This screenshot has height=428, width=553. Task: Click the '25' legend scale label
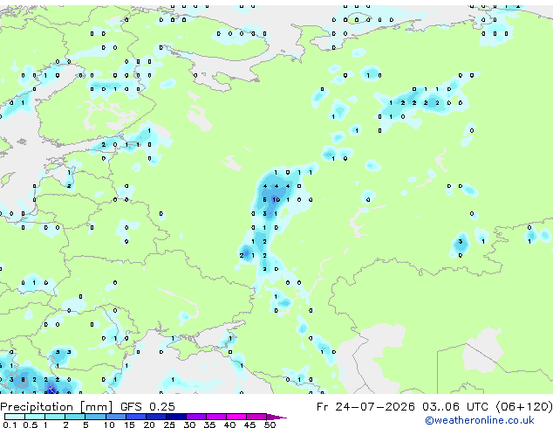click(x=169, y=425)
